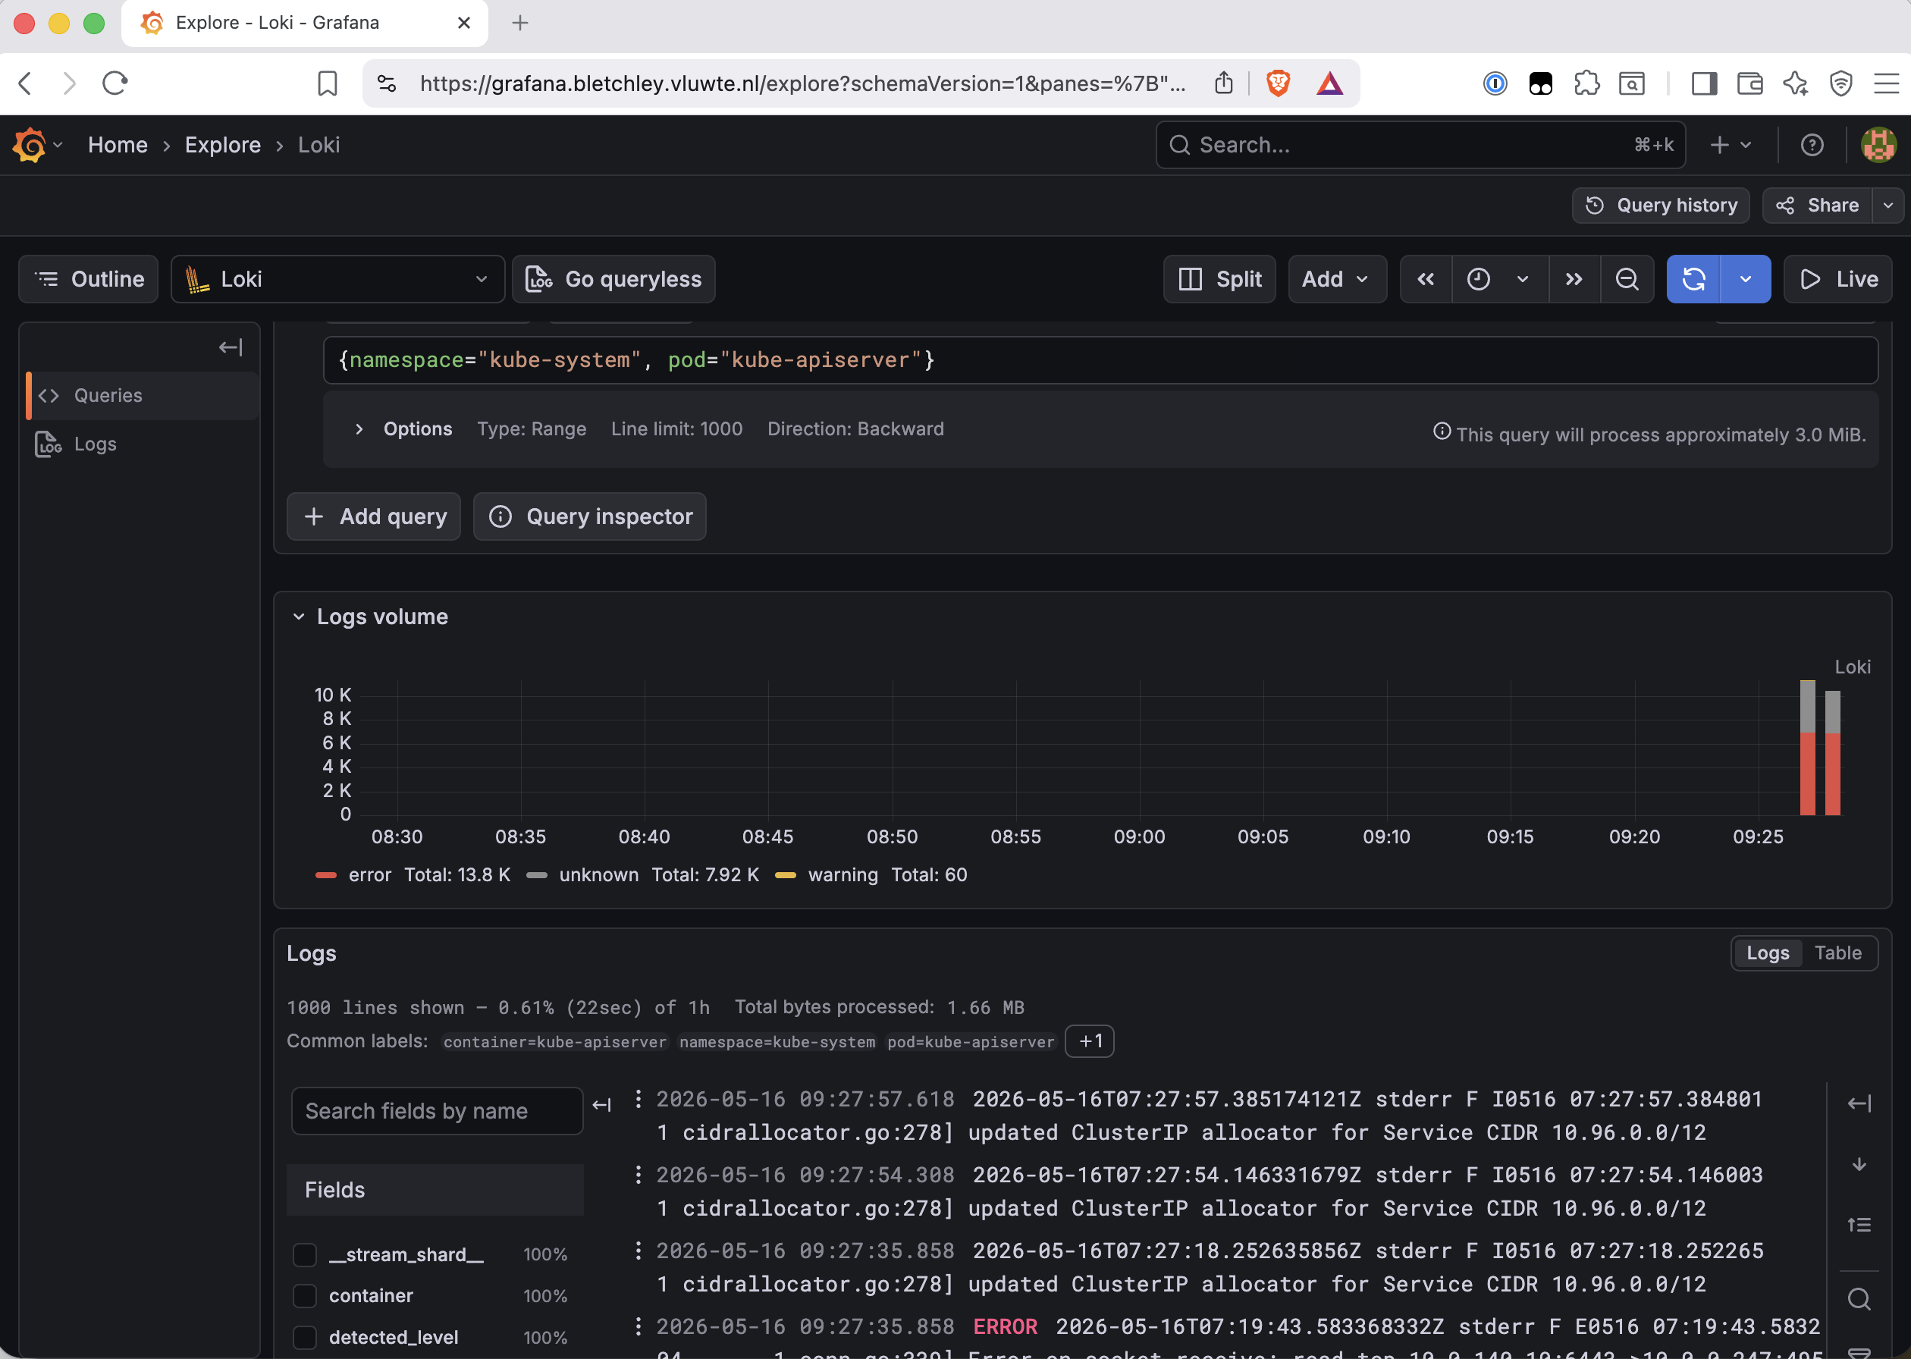Split the Explore pane

(1219, 278)
